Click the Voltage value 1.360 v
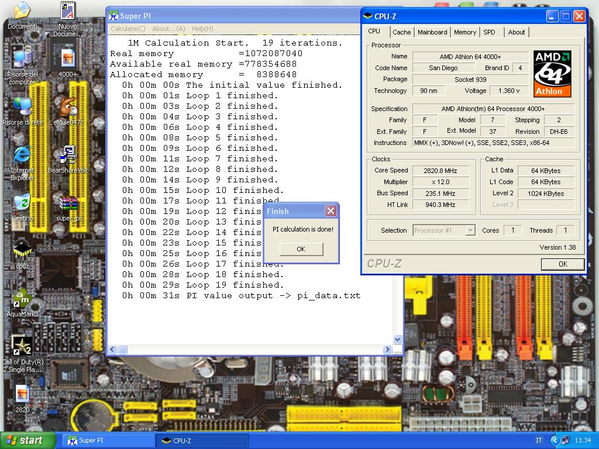This screenshot has height=449, width=599. tap(509, 91)
